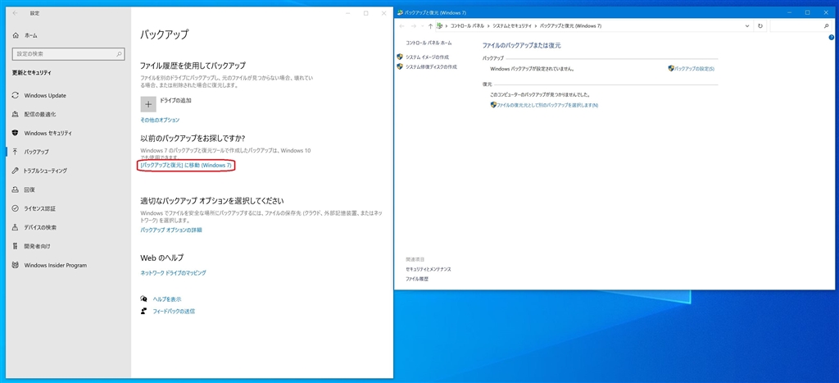This screenshot has width=839, height=383.
Task: Open ヘルプを表示 link
Action: click(x=167, y=299)
